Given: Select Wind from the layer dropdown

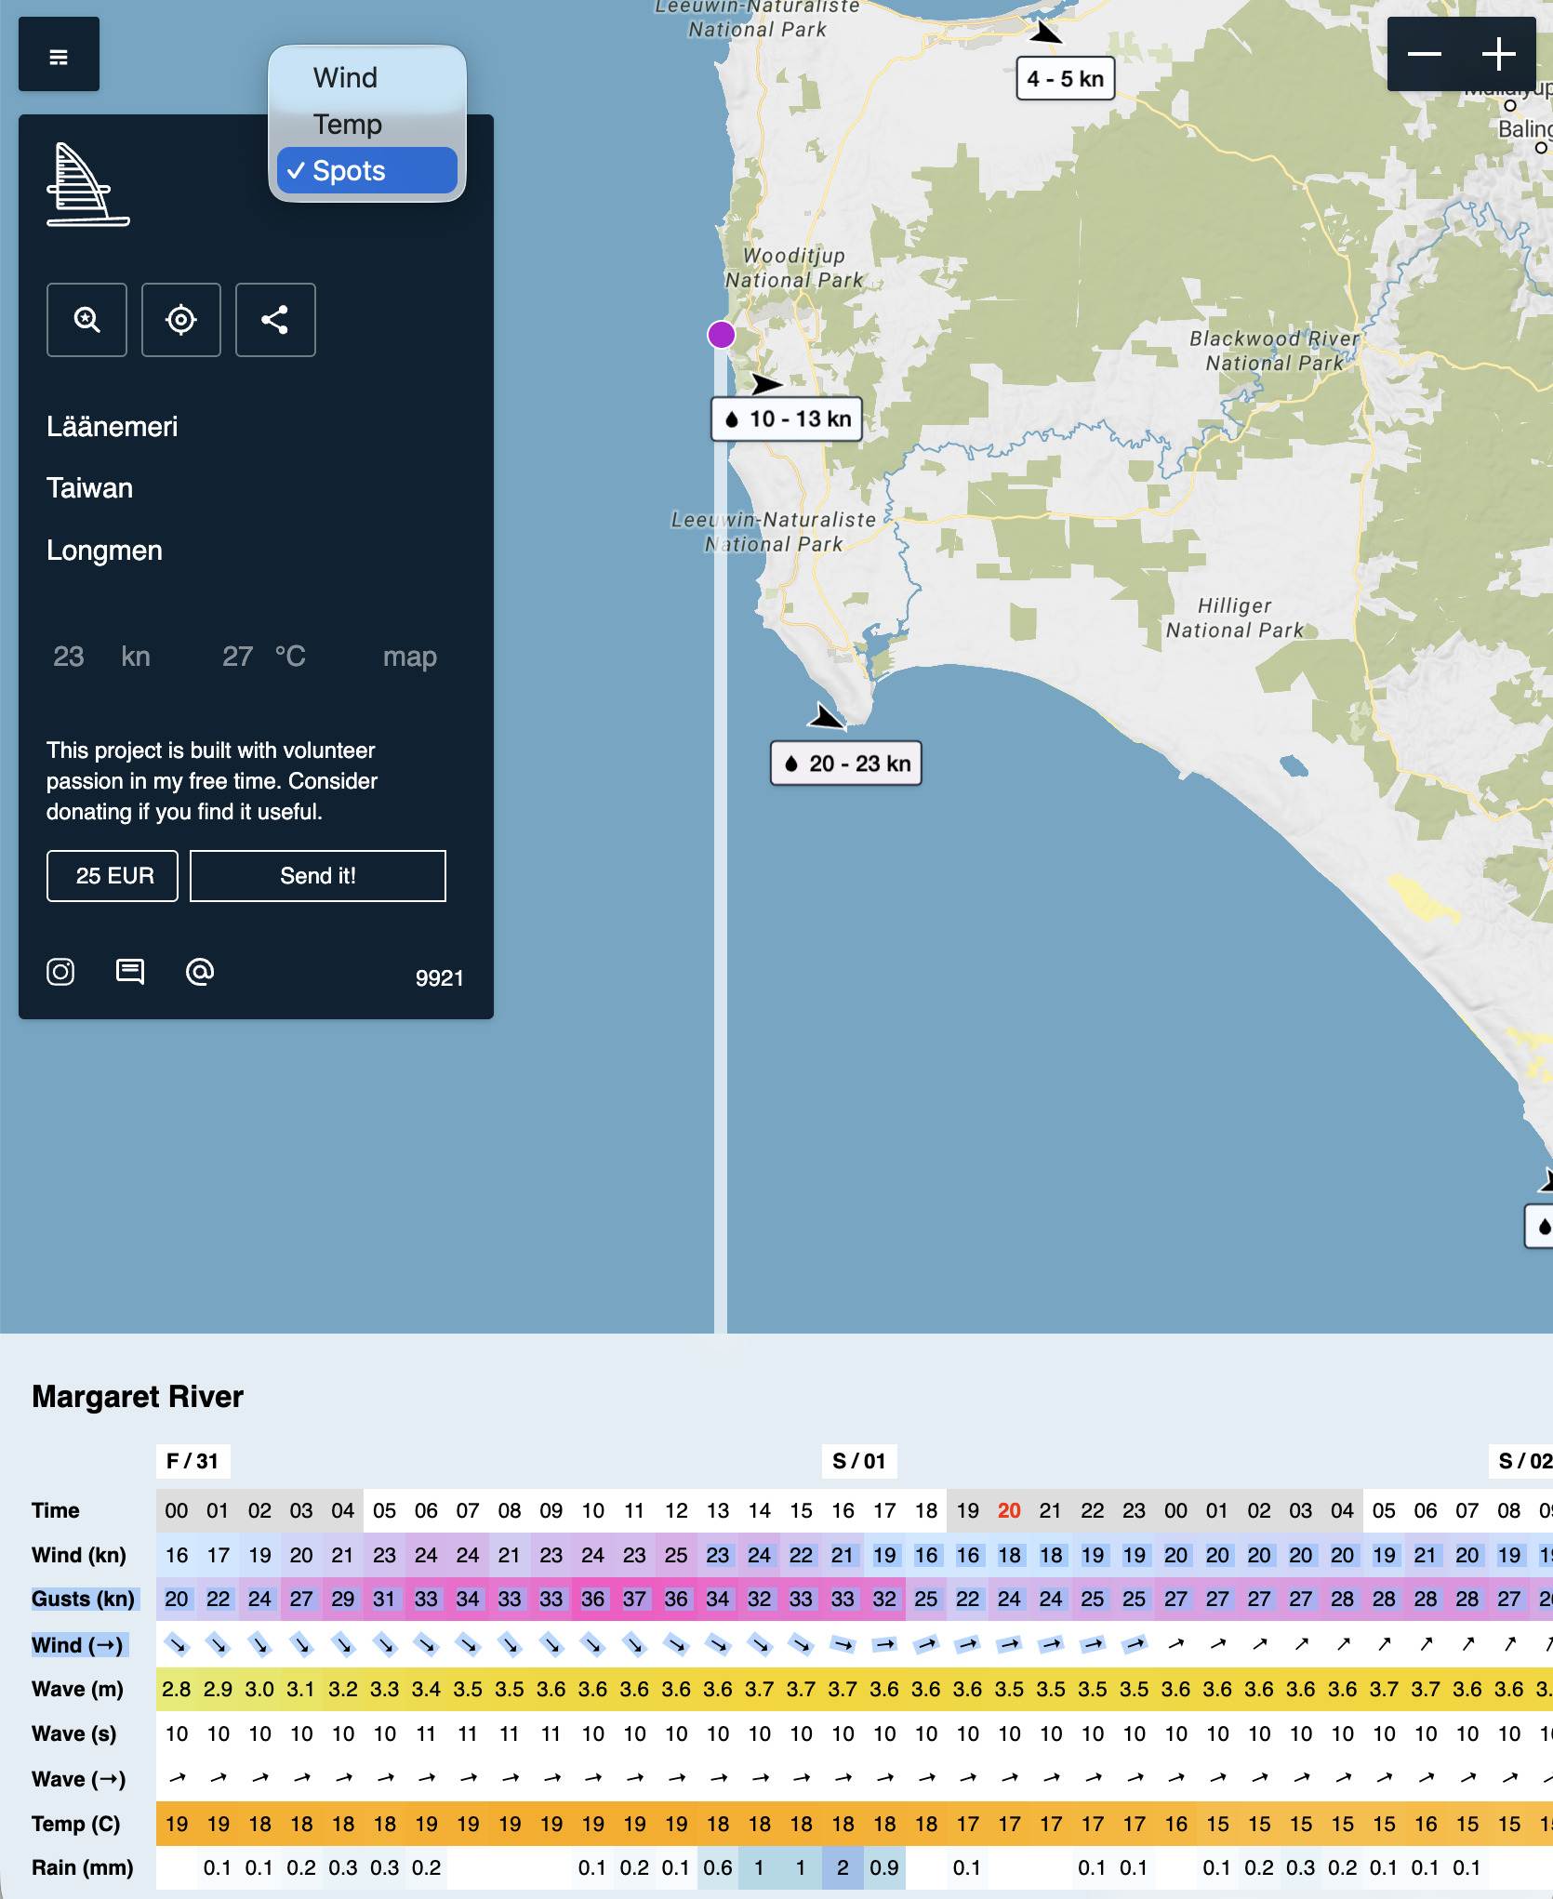Looking at the screenshot, I should coord(345,76).
